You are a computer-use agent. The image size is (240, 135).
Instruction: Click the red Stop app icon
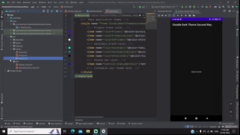pos(210,7)
